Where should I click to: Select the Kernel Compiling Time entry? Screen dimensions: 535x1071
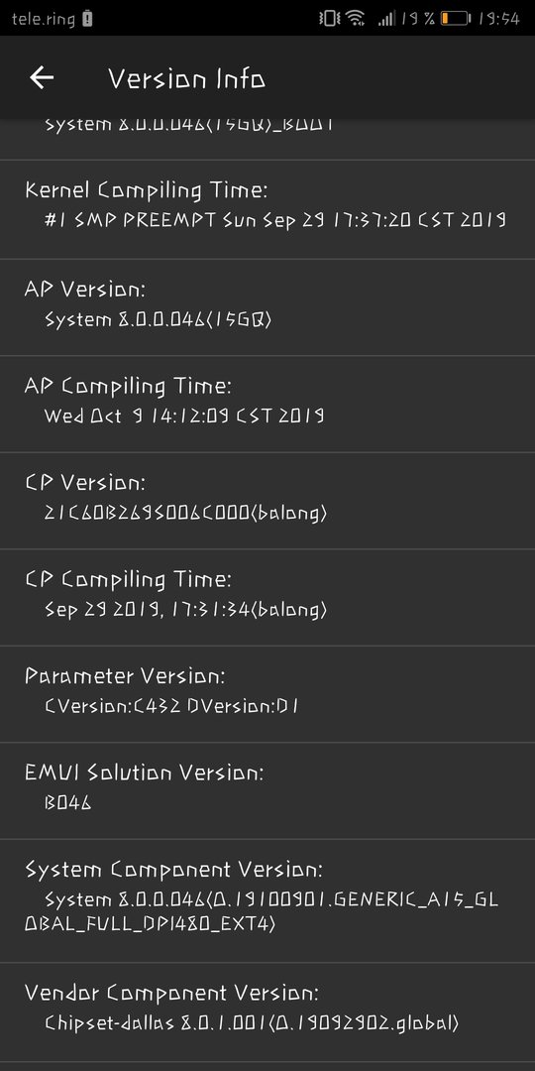pos(267,209)
